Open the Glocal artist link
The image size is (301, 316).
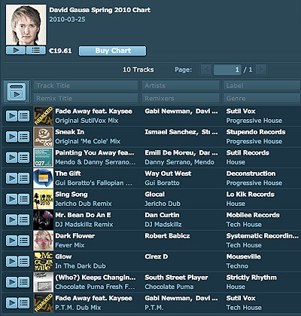point(155,195)
